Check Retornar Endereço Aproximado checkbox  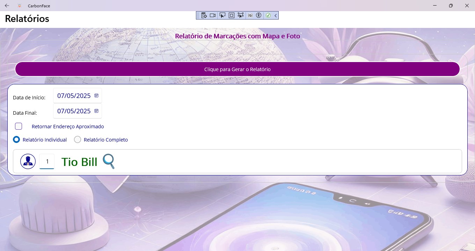[19, 126]
